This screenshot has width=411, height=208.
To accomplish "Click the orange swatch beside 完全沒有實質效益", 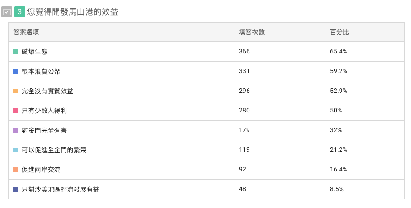I will click(16, 91).
